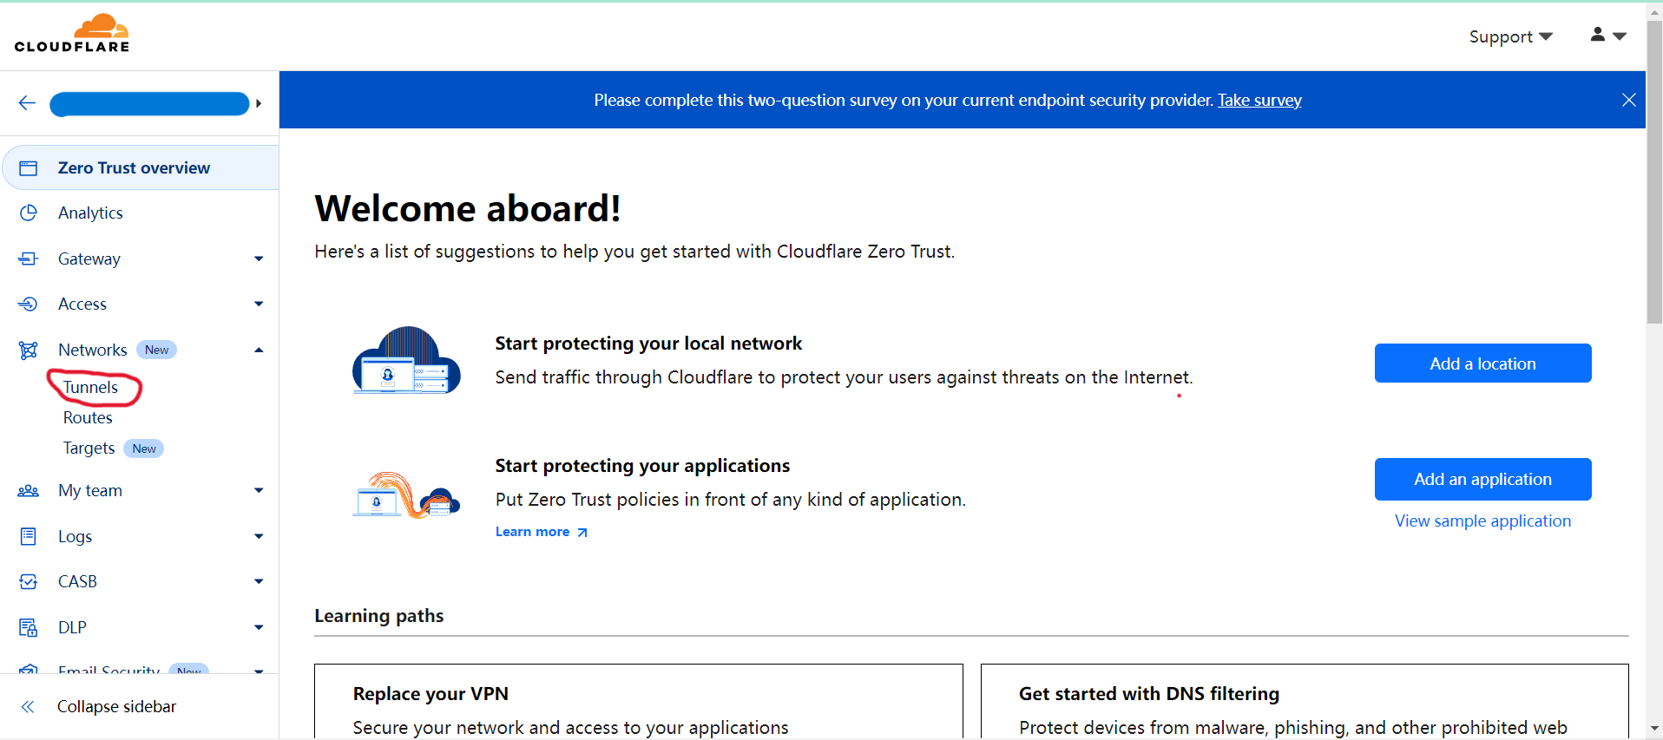Screen dimensions: 1663x740
Task: Click the Networks node icon
Action: click(29, 350)
